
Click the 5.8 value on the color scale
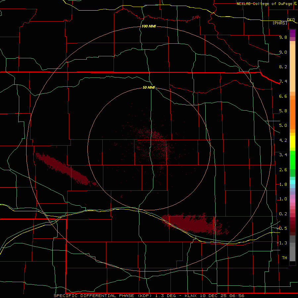click(283, 111)
